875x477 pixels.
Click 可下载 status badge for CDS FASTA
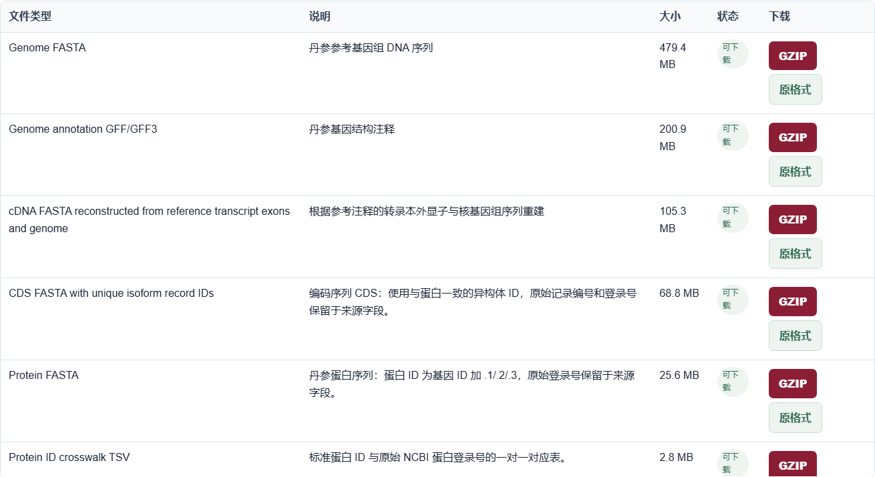tap(733, 300)
